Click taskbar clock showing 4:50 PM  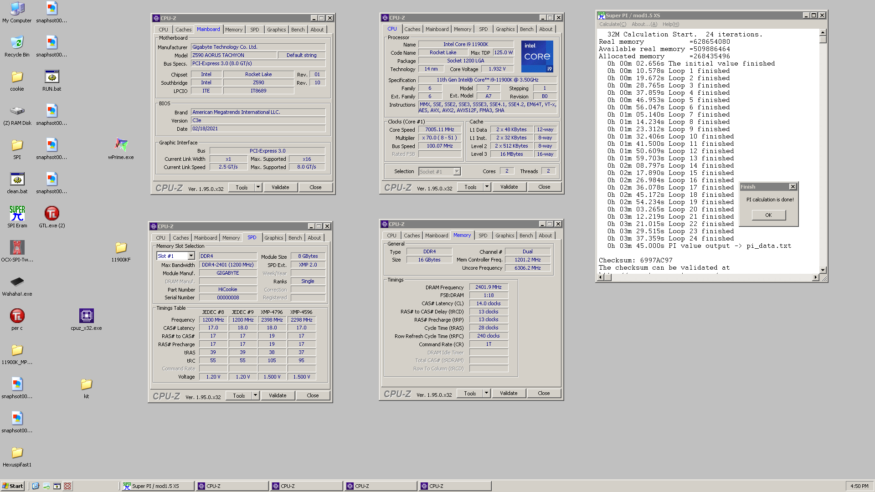(859, 486)
